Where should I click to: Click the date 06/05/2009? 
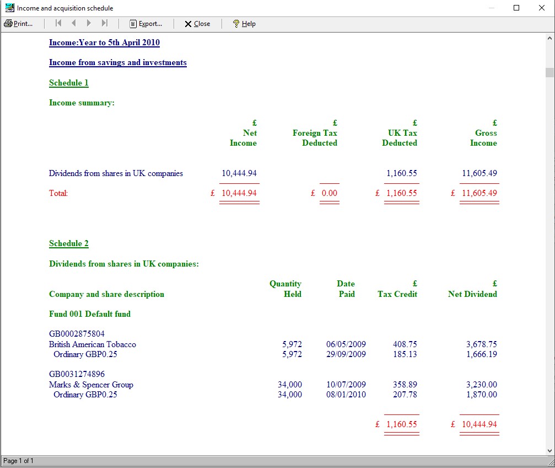pyautogui.click(x=346, y=344)
